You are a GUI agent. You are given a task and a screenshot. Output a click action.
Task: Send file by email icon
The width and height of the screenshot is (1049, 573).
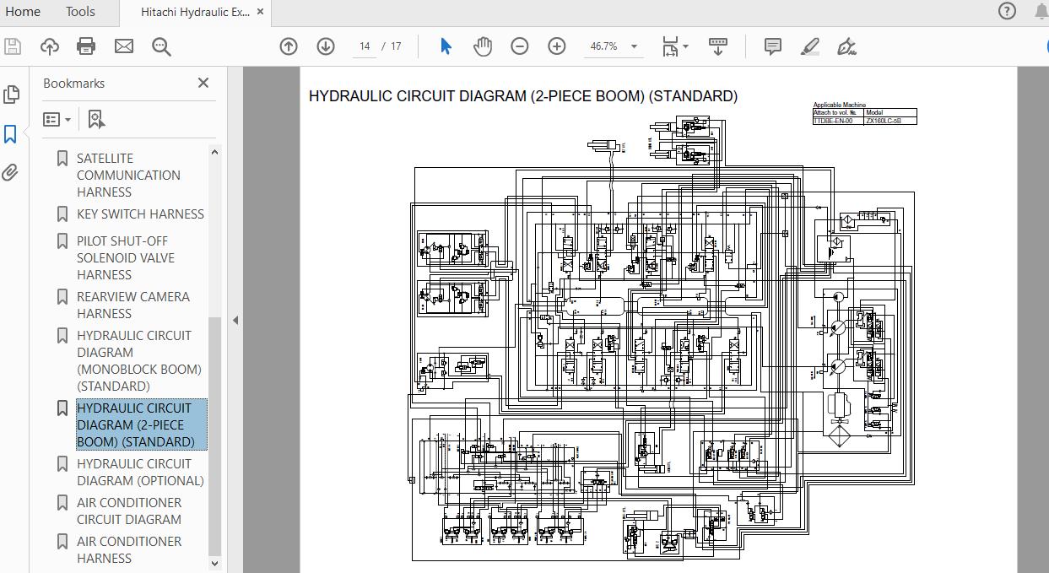[124, 46]
